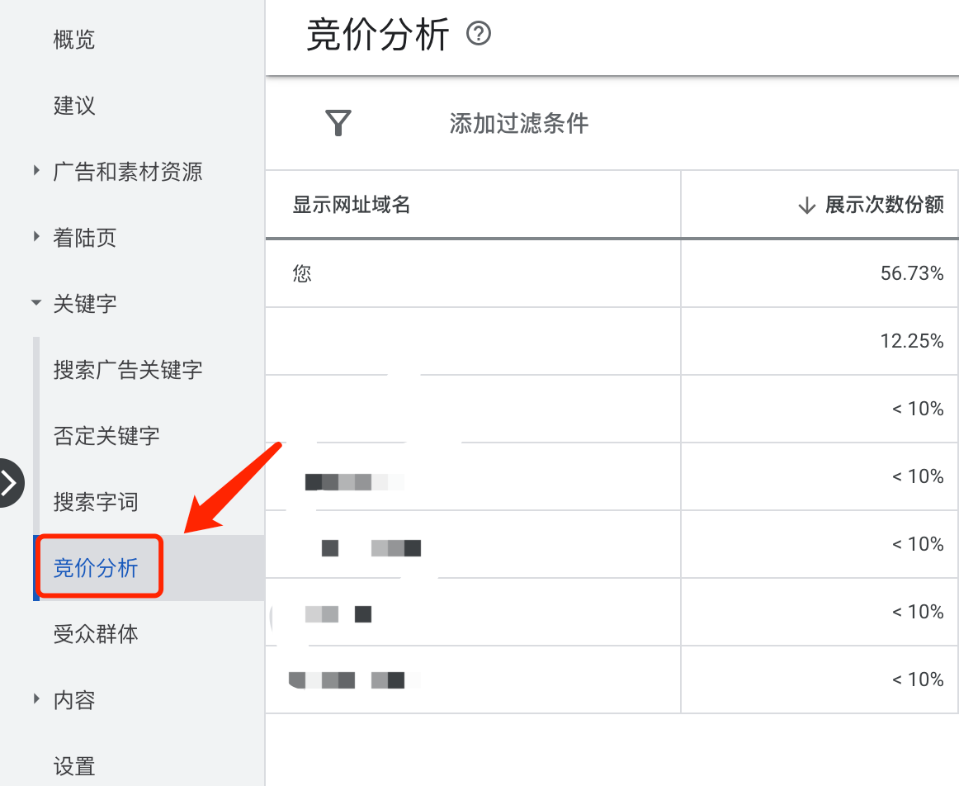Image resolution: width=959 pixels, height=786 pixels.
Task: Expand the collapsed navigation panel via the chevron
Action: pyautogui.click(x=8, y=483)
